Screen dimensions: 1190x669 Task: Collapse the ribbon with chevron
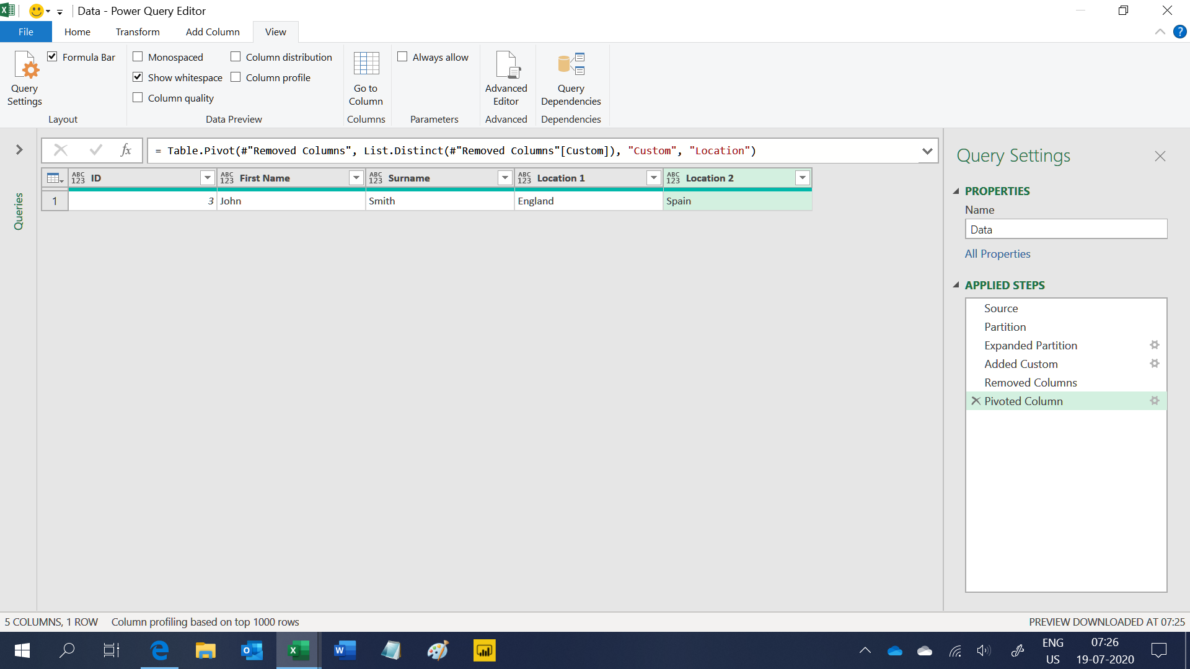pos(1160,32)
